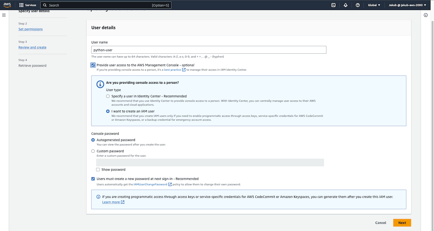Select Specify a user in Identity Center
Image resolution: width=434 pixels, height=231 pixels.
click(x=108, y=96)
